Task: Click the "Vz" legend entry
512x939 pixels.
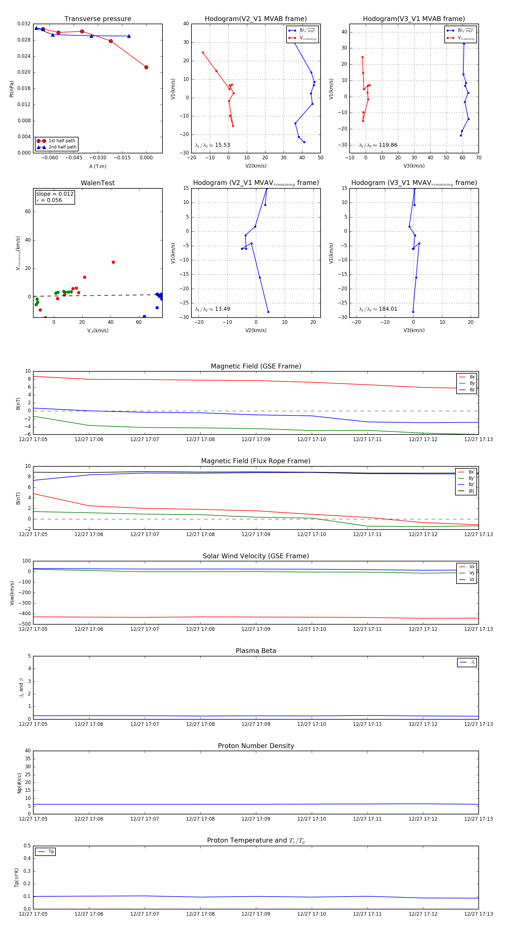Action: tap(467, 580)
